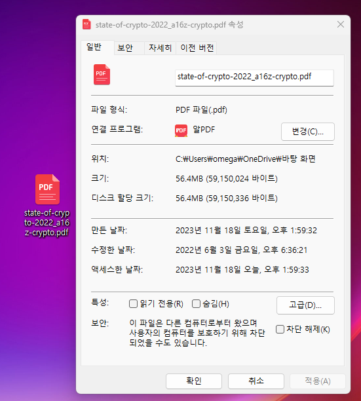Click the dialog title text ending in 속성
The height and width of the screenshot is (401, 361).
[x=169, y=25]
